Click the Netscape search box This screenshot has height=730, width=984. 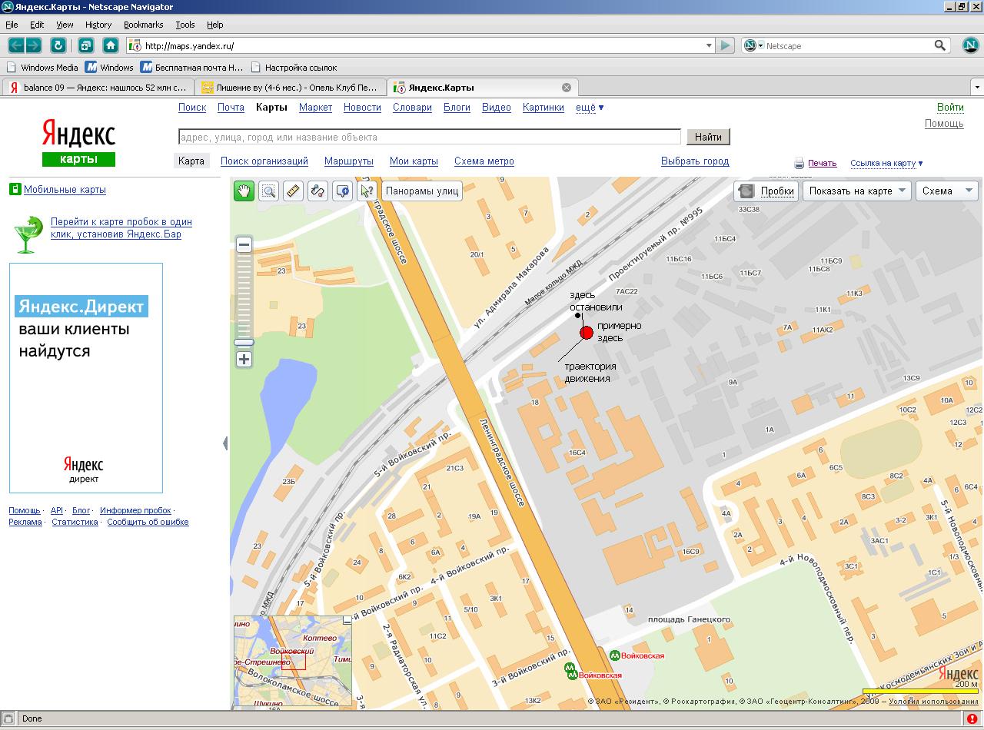pyautogui.click(x=849, y=46)
